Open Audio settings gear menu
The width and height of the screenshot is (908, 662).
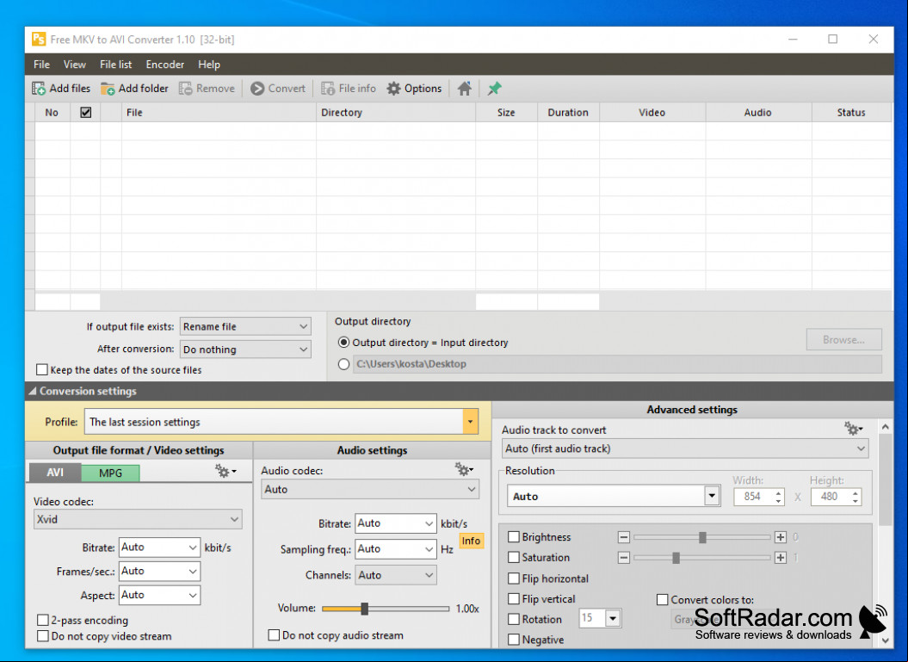464,469
